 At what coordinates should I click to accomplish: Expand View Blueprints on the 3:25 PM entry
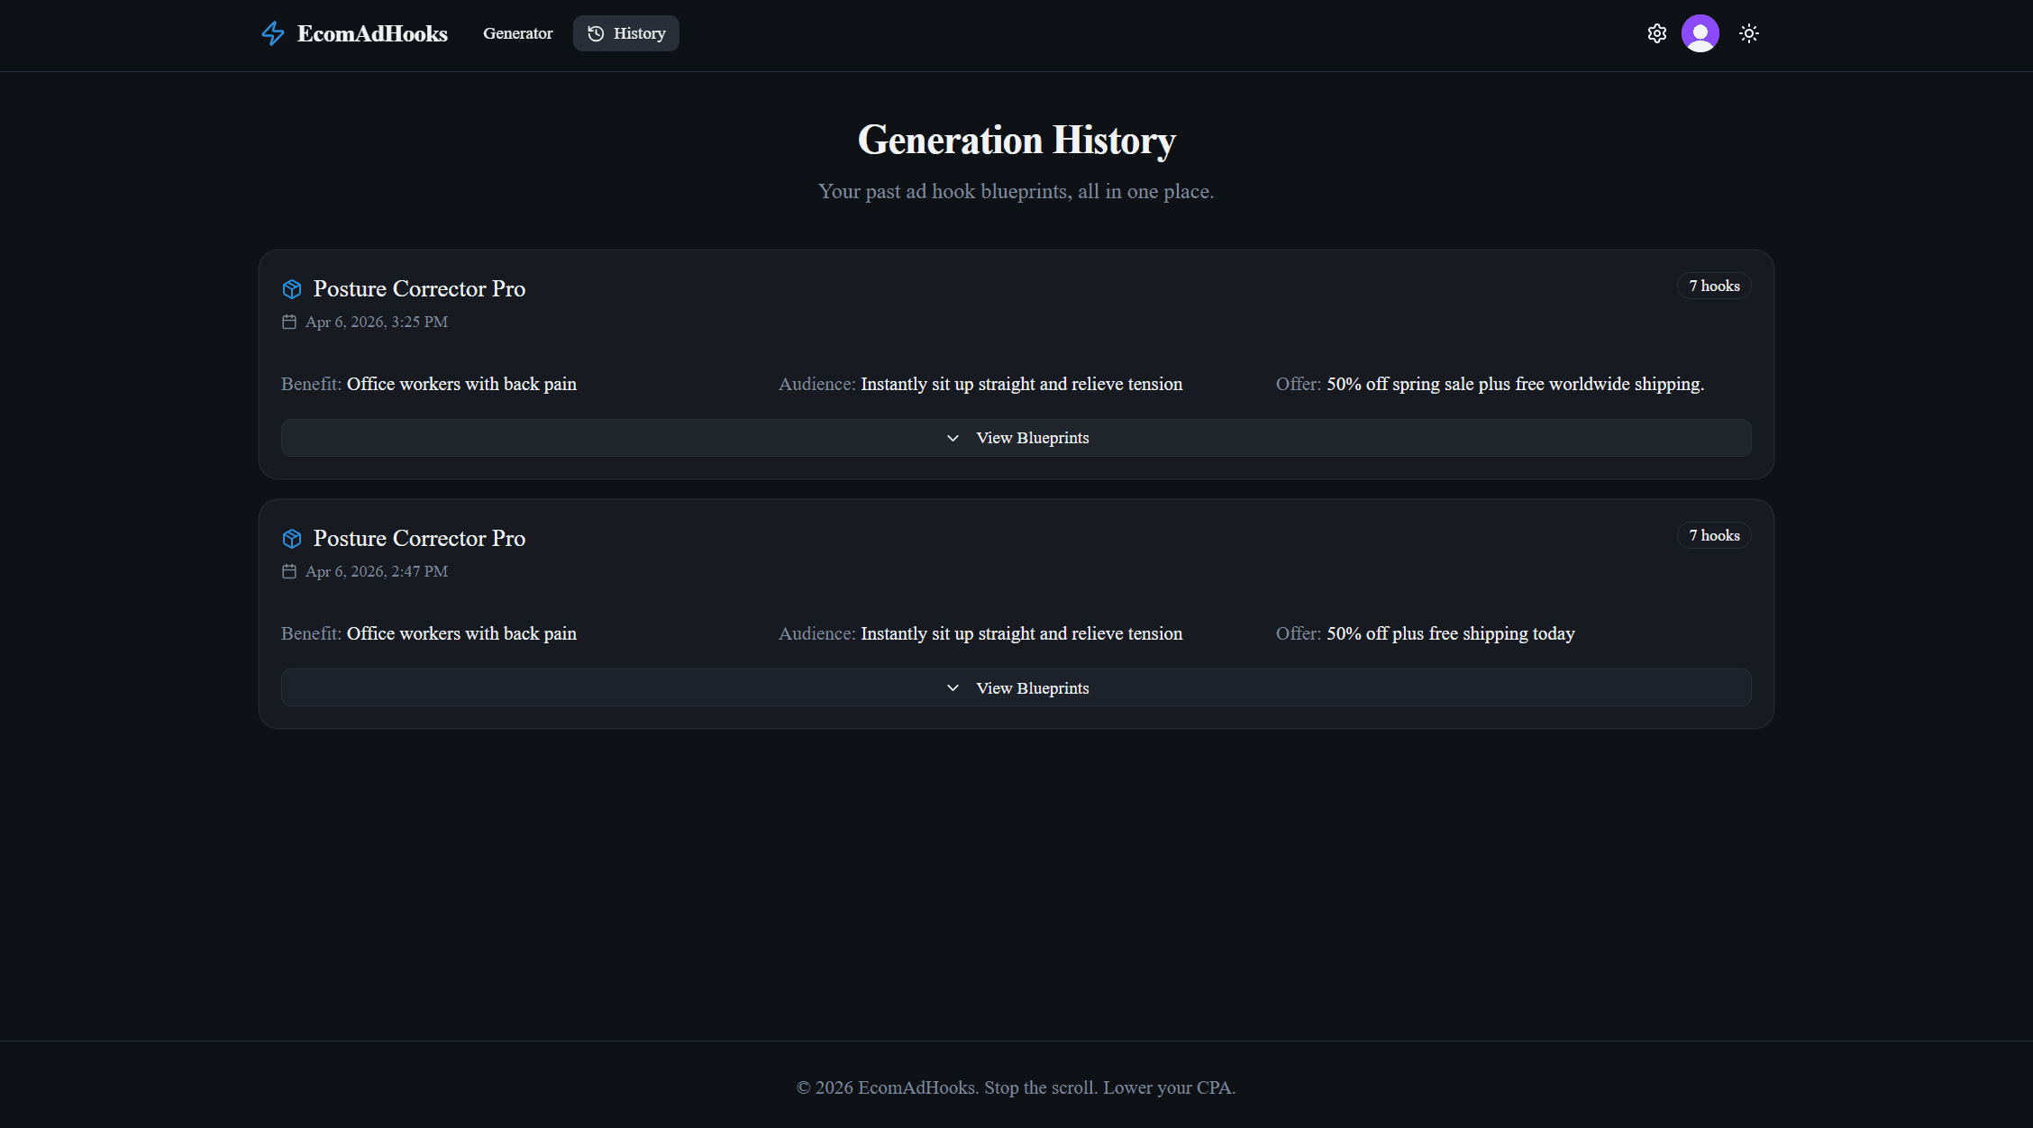[x=1016, y=437]
